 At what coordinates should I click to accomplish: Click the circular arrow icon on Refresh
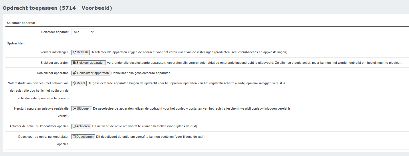[74, 52]
